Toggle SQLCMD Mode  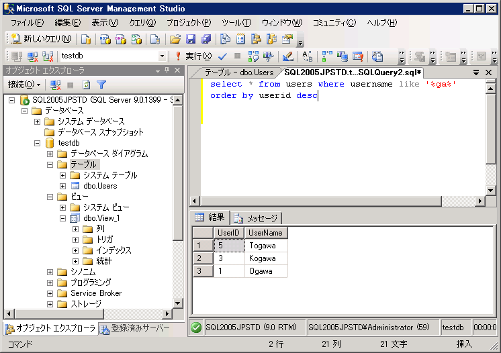click(x=358, y=56)
